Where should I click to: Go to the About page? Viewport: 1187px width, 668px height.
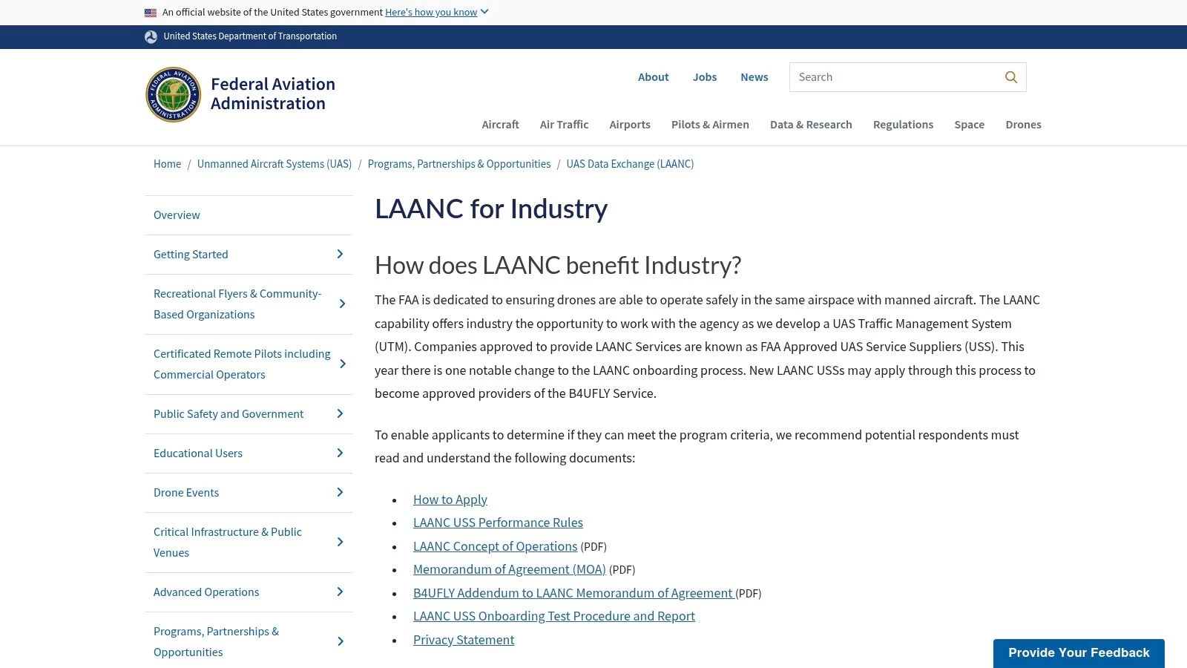coord(653,77)
